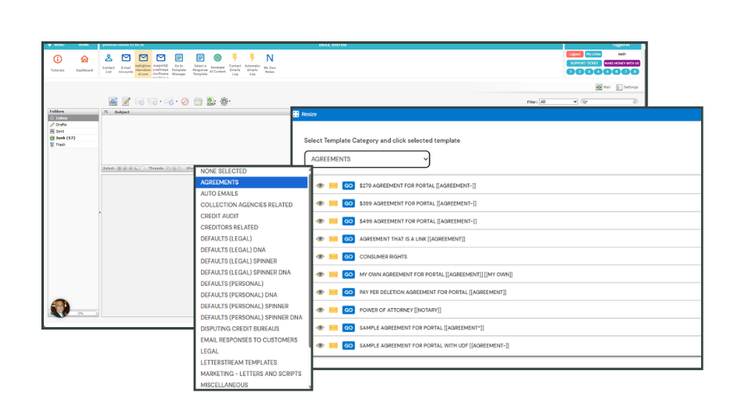Image resolution: width=745 pixels, height=413 pixels.
Task: Preview Sample Agreement With UDF eye
Action: pyautogui.click(x=320, y=345)
